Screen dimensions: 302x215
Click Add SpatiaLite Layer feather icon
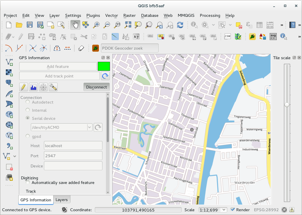pyautogui.click(x=9, y=93)
